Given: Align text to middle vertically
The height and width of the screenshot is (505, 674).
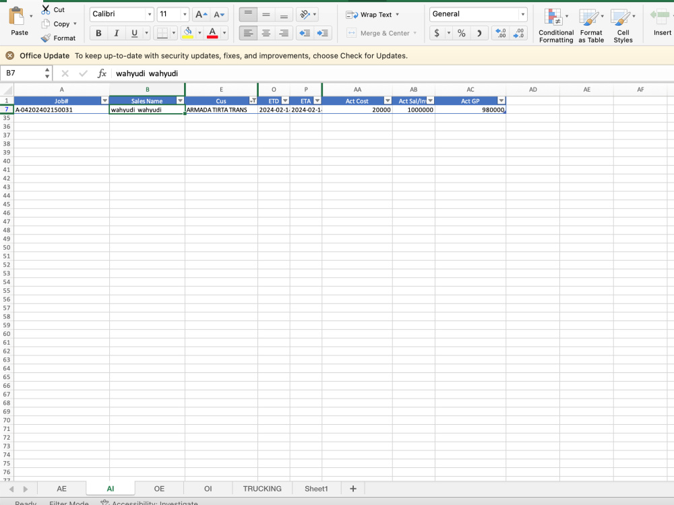Looking at the screenshot, I should 266,15.
